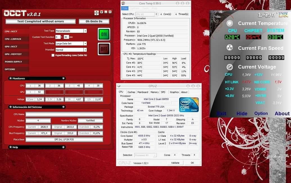Click the CPU-Z title bar icon
This screenshot has width=291, height=183.
pos(119,86)
